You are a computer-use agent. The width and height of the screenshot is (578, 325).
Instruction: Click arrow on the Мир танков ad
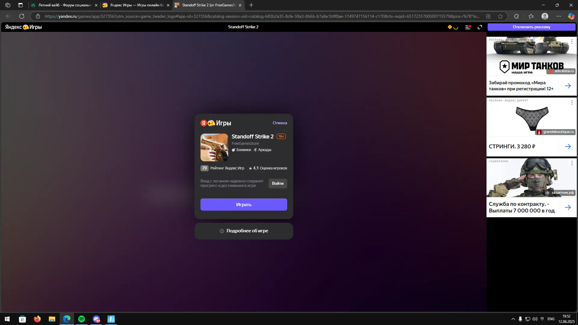click(x=568, y=86)
